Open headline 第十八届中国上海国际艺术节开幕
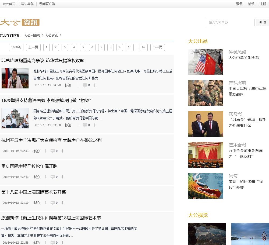This screenshot has height=245, width=269. coord(34,192)
